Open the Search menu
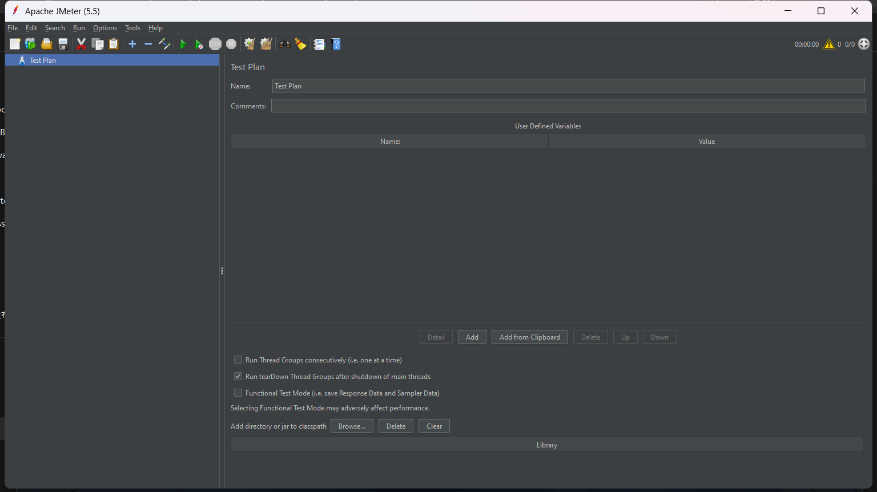Screen dimensions: 877x492 click(55, 28)
